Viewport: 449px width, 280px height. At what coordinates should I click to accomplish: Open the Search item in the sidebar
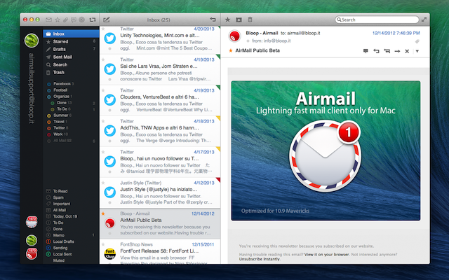[x=71, y=64]
